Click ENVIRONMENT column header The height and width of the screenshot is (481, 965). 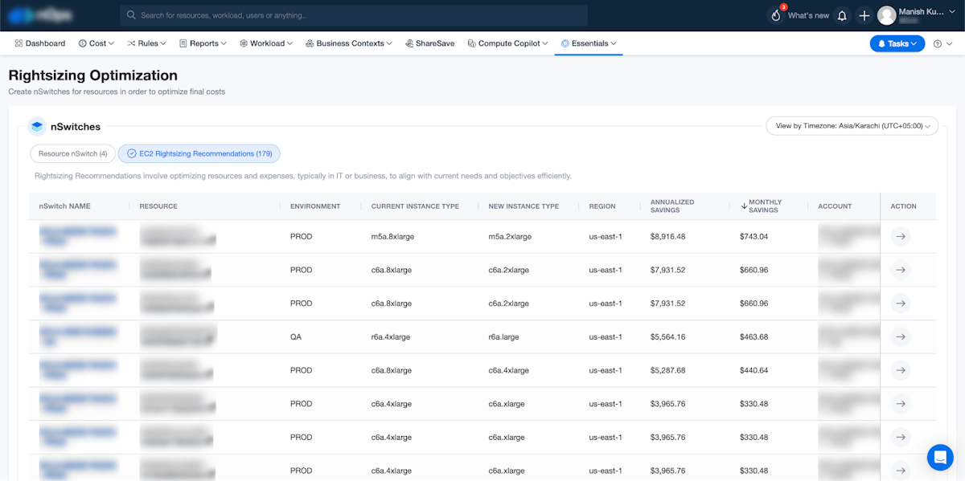tap(315, 206)
